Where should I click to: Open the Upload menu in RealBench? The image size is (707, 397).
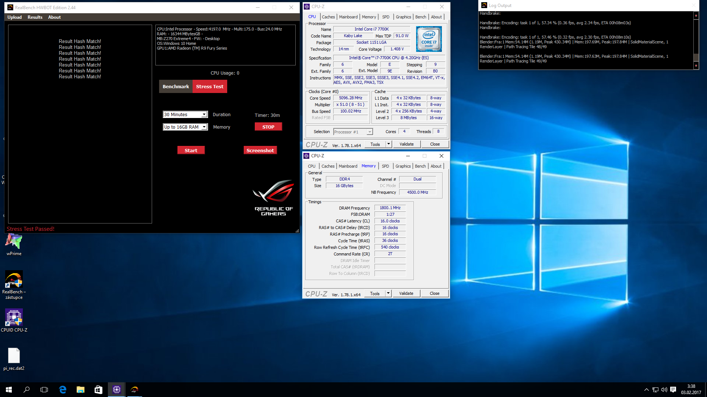pos(15,17)
